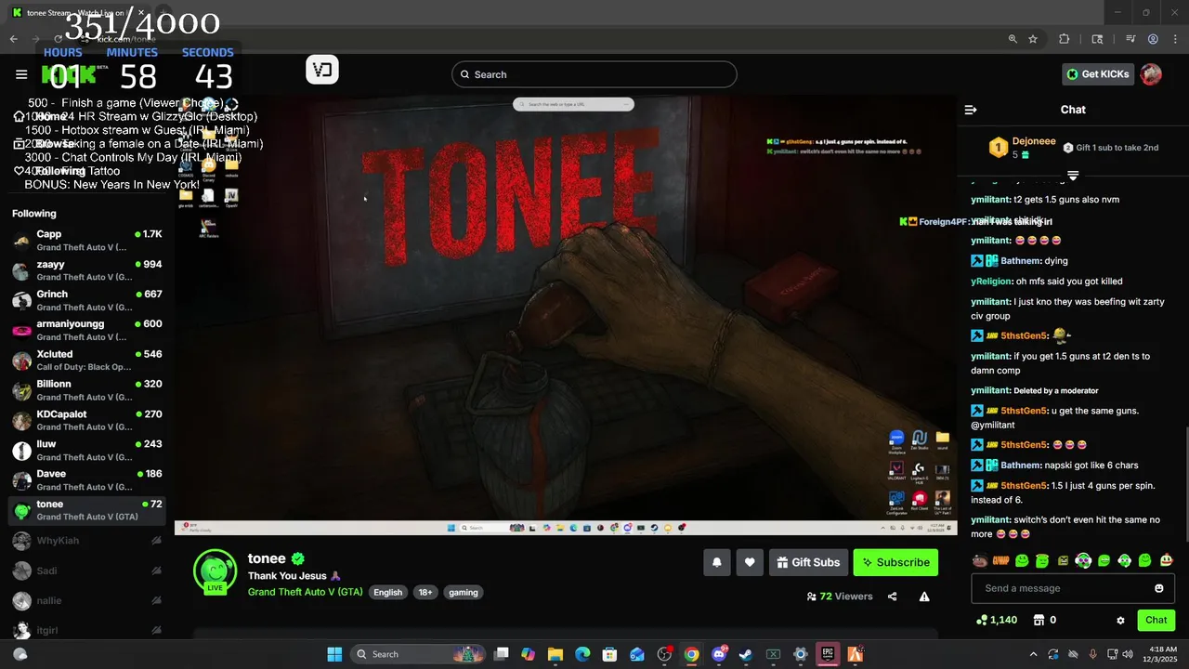Open the Kick shop store icon
Screen dimensions: 1189x669
point(1039,620)
